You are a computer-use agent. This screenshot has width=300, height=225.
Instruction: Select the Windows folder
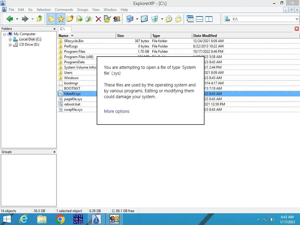pyautogui.click(x=71, y=78)
